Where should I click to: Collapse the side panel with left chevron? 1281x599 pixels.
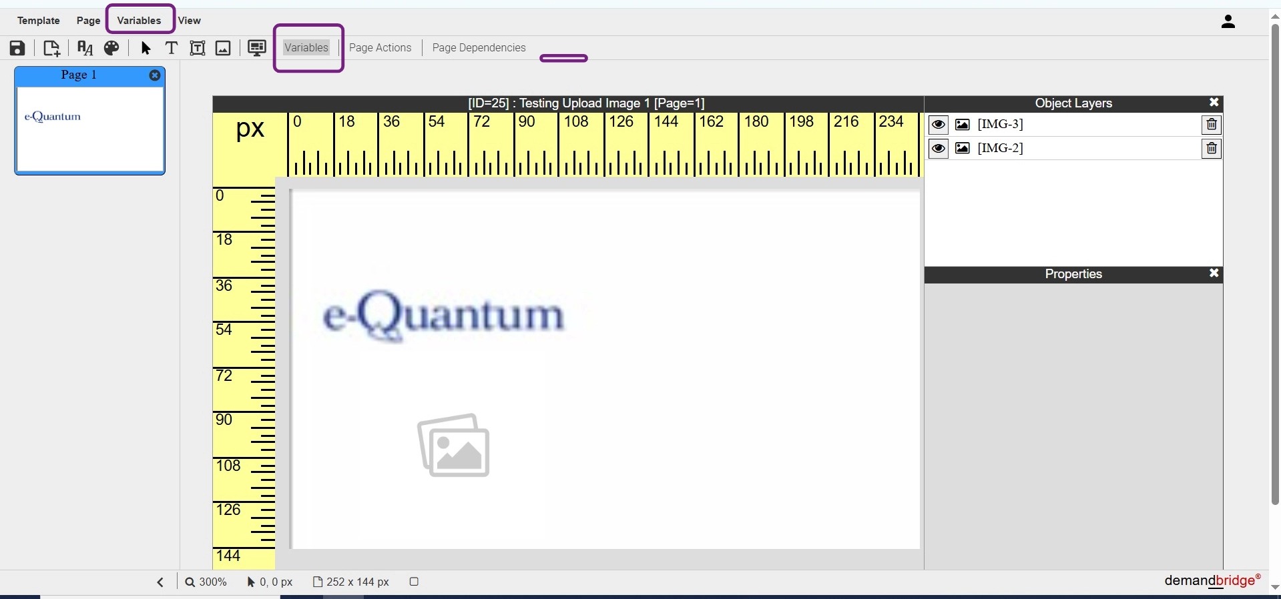(x=160, y=582)
